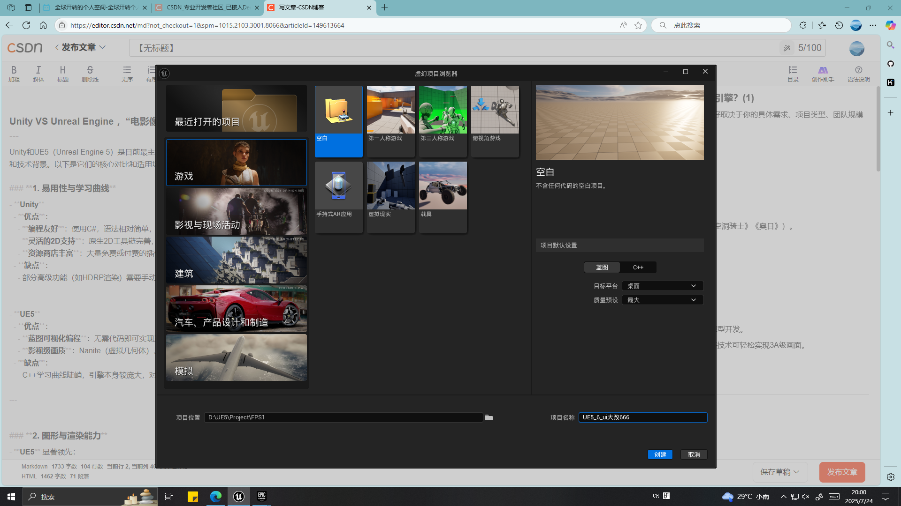Image resolution: width=901 pixels, height=506 pixels.
Task: Collapse the 项目默认设置 section header
Action: click(x=619, y=245)
